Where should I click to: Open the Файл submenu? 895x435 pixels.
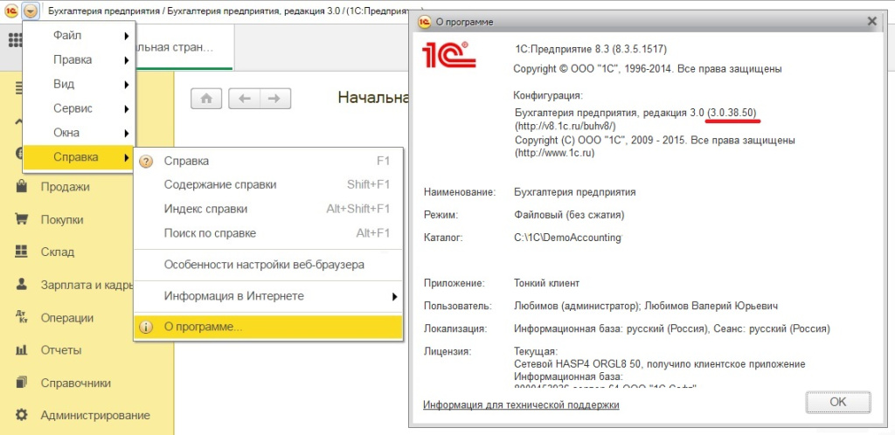79,35
